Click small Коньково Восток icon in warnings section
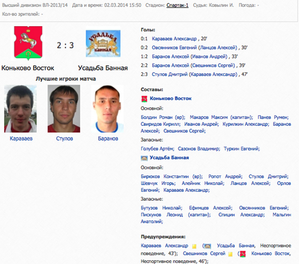Image resolution: width=299 pixels, height=264 pixels. [243, 254]
